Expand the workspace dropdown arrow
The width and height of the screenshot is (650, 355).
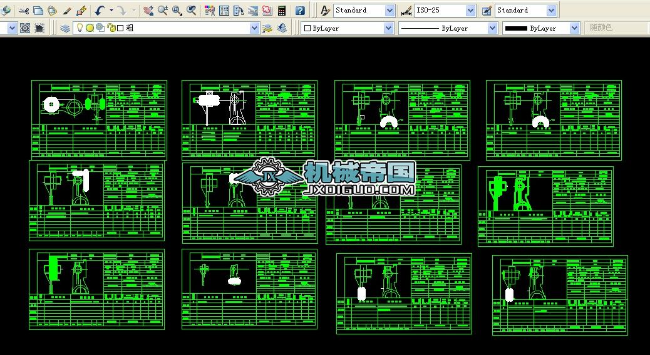click(x=12, y=28)
